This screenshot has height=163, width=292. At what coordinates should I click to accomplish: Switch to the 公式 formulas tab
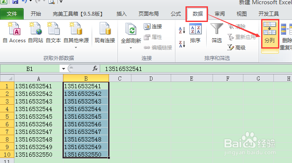[x=176, y=14]
